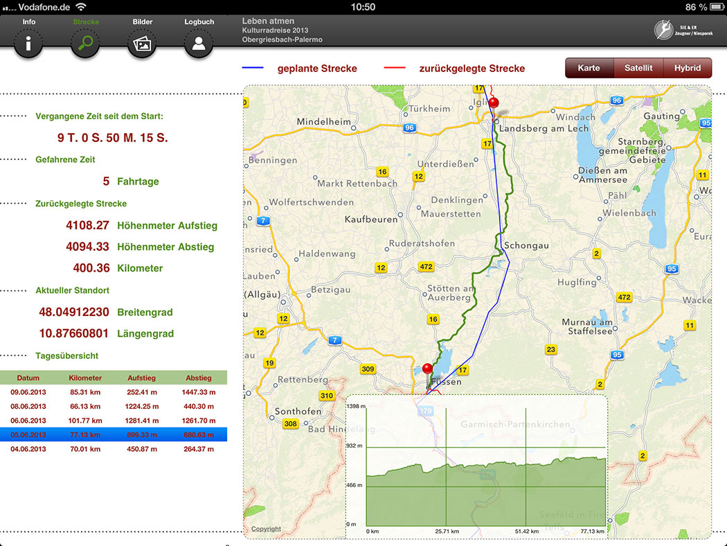Select the 04.06.2013 day row
727x546 pixels.
114,449
